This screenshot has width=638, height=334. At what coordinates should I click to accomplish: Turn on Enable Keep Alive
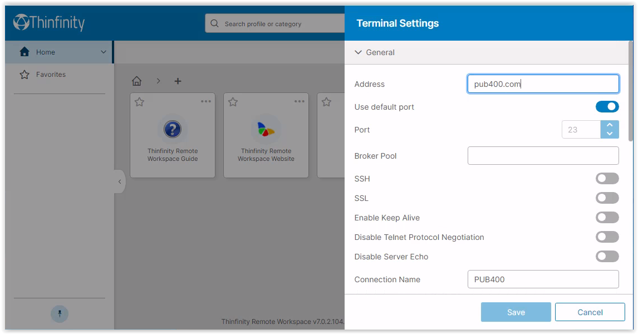607,217
